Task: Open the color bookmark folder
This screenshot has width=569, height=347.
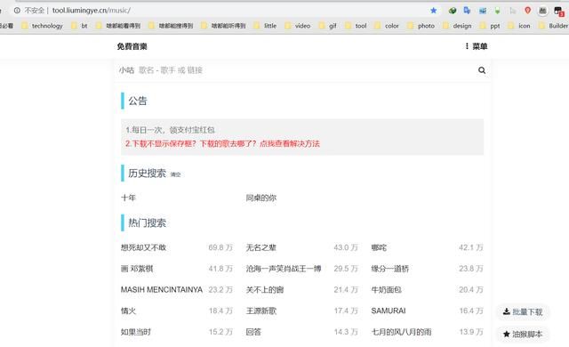Action: tap(388, 26)
